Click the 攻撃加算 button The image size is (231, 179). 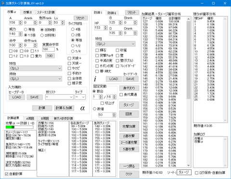[129, 127]
